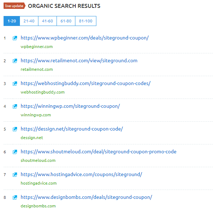Click the green hostingadvice.com domain

click(38, 183)
